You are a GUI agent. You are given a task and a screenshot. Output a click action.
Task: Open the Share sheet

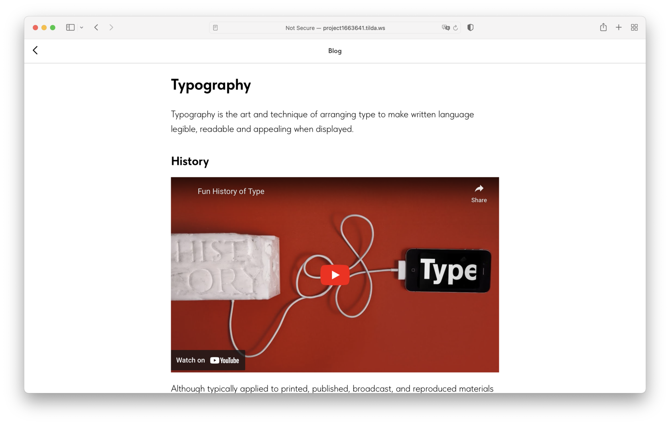603,27
